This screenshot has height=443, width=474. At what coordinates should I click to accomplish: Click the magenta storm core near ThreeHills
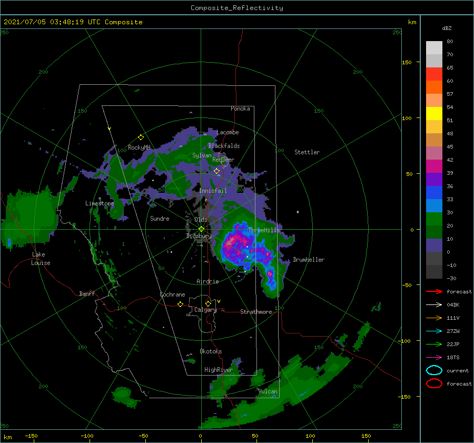pos(231,242)
